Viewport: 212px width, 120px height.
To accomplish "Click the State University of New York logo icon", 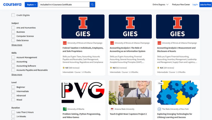I will click(159, 109).
